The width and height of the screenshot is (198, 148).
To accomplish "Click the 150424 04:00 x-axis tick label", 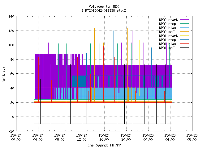I will pos(38,138).
